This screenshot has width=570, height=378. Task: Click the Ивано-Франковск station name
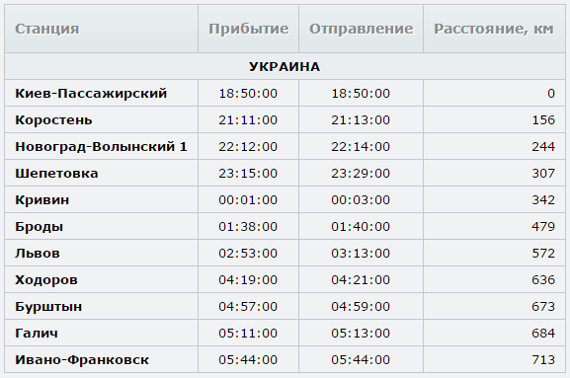82,360
